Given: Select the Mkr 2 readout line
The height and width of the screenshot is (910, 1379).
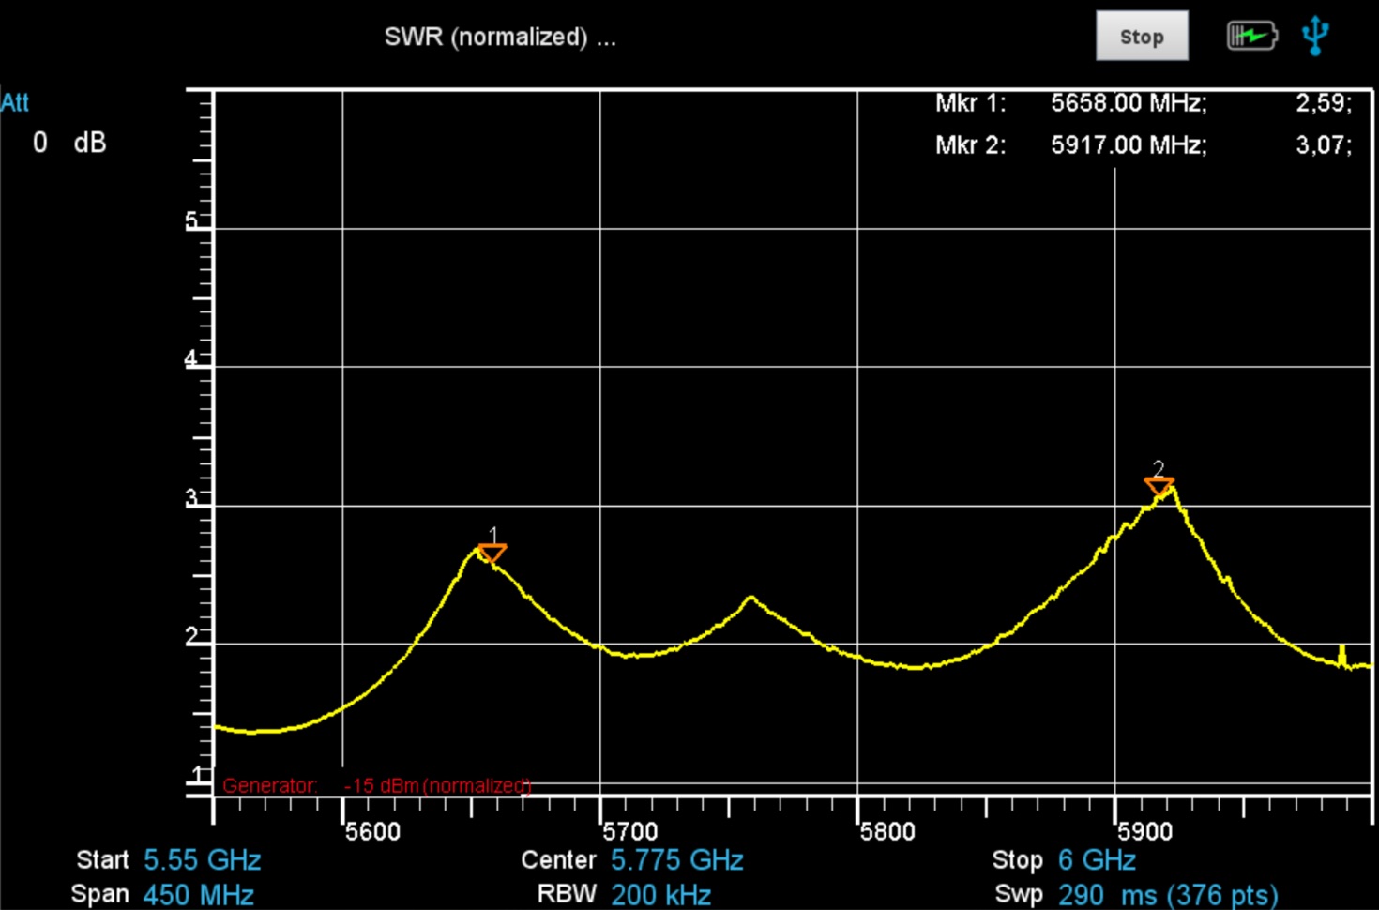Looking at the screenshot, I should pos(1142,145).
